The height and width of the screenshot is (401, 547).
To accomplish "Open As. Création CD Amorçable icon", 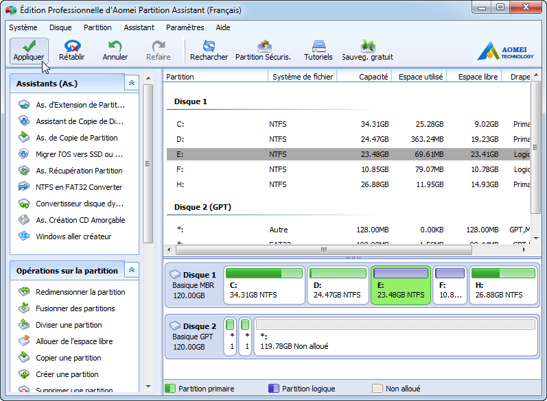I will click(24, 219).
